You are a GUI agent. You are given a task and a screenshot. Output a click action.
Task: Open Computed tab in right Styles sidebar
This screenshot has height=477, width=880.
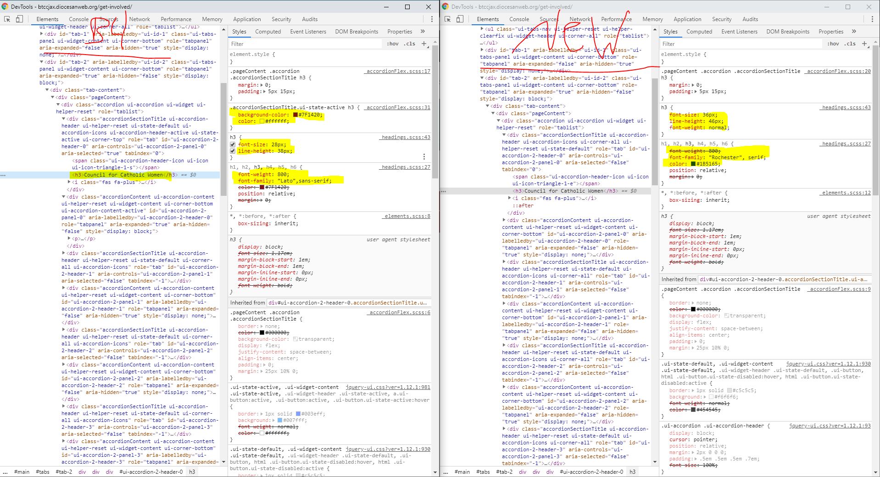coord(699,32)
